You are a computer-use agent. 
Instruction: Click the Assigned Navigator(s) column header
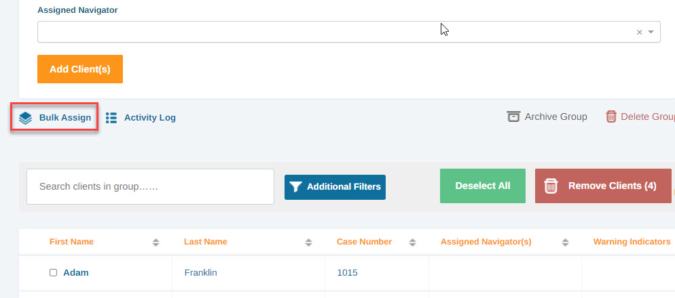click(x=486, y=242)
